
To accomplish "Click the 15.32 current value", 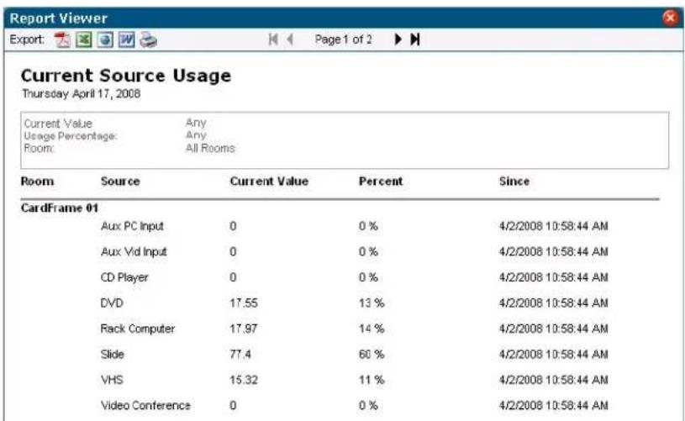I will point(244,380).
